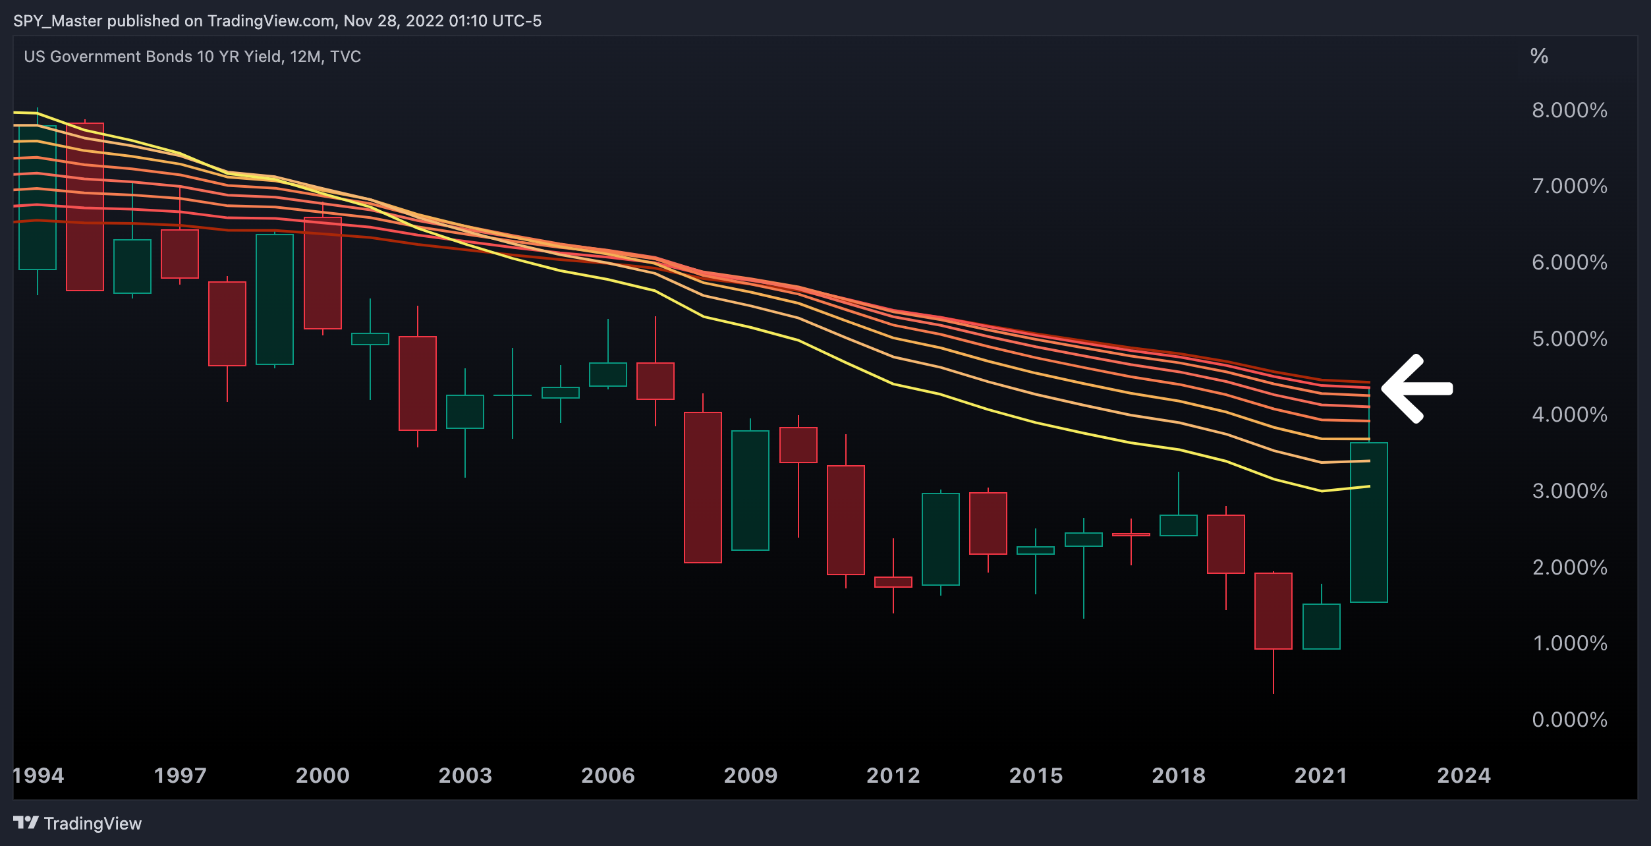Click the 2009 time axis label
Image resolution: width=1651 pixels, height=846 pixels.
click(750, 775)
